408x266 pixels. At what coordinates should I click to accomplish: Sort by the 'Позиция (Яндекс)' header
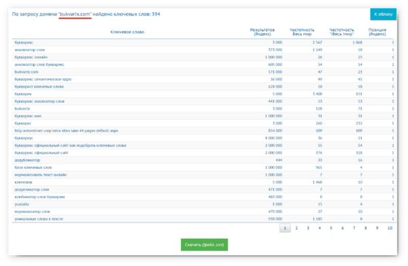[377, 32]
